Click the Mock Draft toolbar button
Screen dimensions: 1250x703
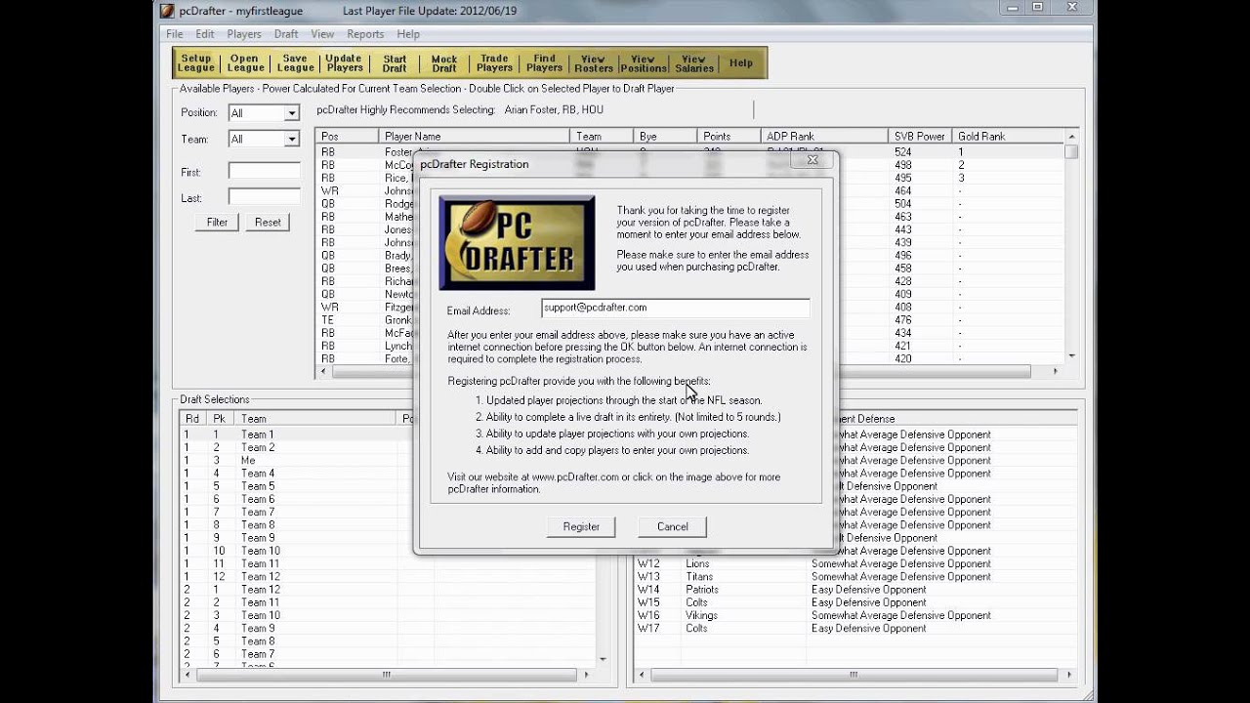click(444, 63)
